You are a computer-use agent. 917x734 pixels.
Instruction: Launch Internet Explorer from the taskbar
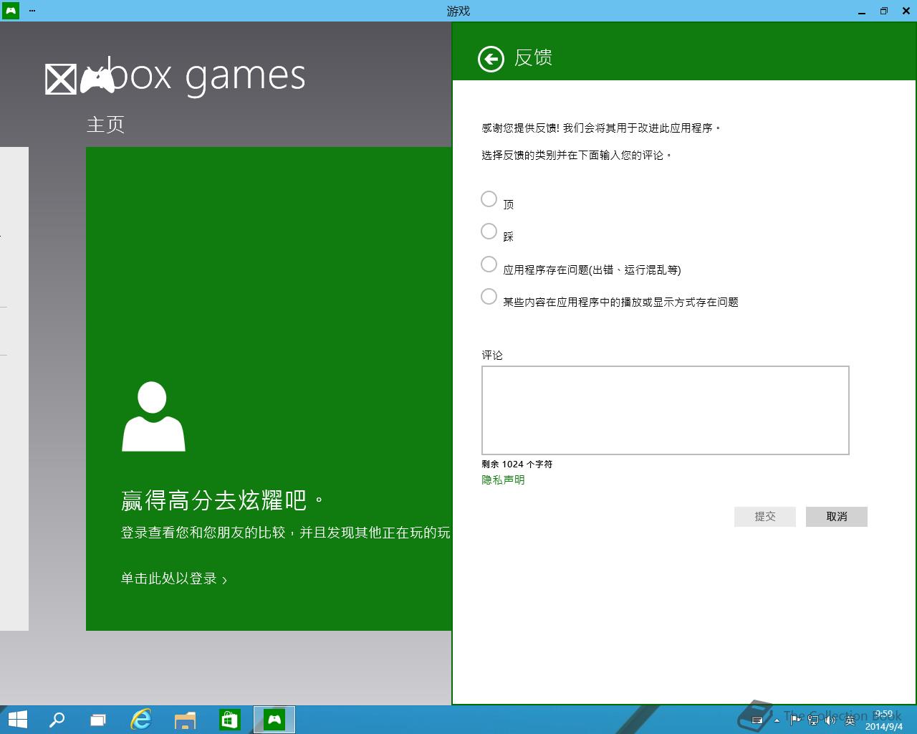[141, 720]
